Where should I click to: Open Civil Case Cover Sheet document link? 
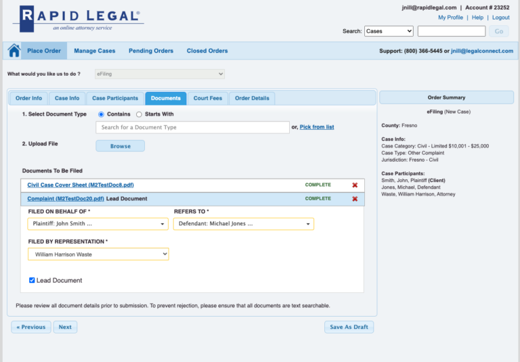point(81,185)
